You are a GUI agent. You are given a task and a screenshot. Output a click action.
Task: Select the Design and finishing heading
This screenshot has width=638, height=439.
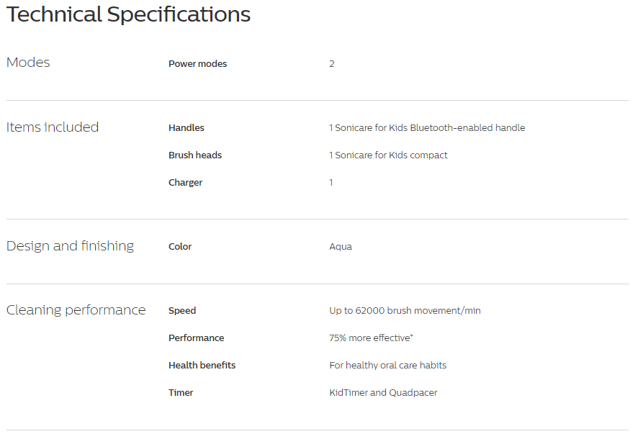pos(70,246)
